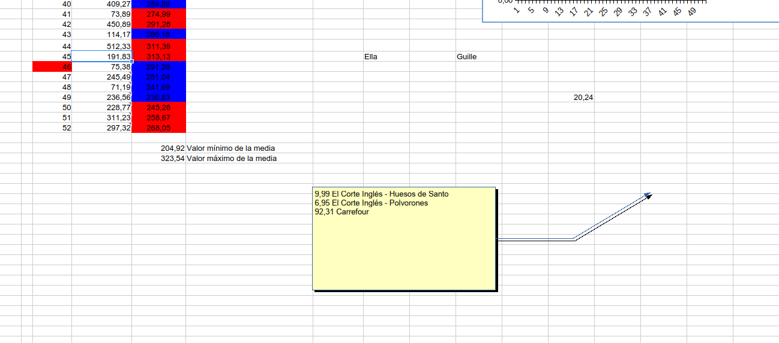Select the red cell with value 268,05
Viewport: 779px width, 343px height.
click(158, 128)
